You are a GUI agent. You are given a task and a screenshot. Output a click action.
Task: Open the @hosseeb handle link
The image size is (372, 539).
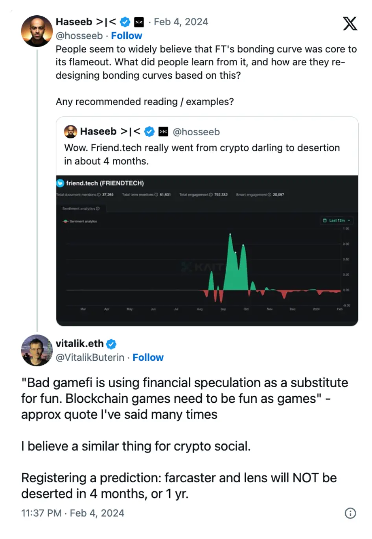pos(79,36)
